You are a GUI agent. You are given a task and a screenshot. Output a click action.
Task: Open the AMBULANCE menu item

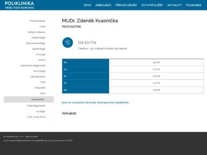tap(103, 5)
